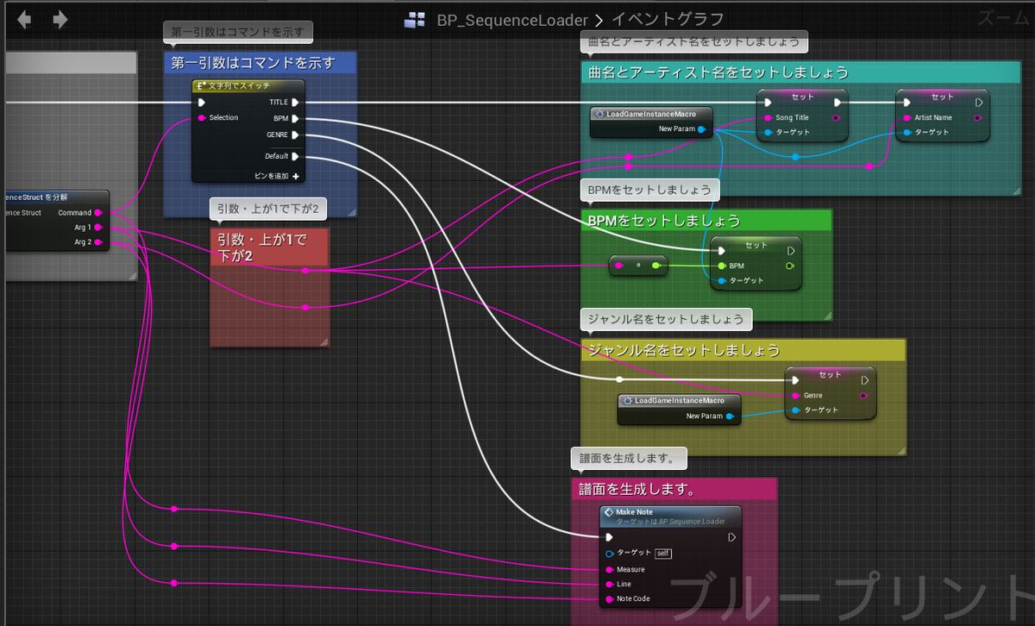Click the Song Title input pin
Screen dimensions: 1035x626
tap(768, 117)
